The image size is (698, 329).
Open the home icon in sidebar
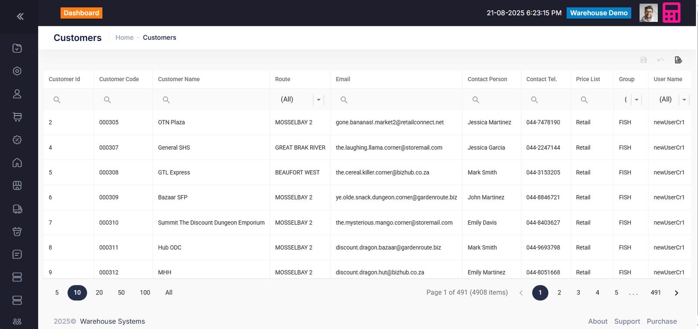tap(17, 163)
